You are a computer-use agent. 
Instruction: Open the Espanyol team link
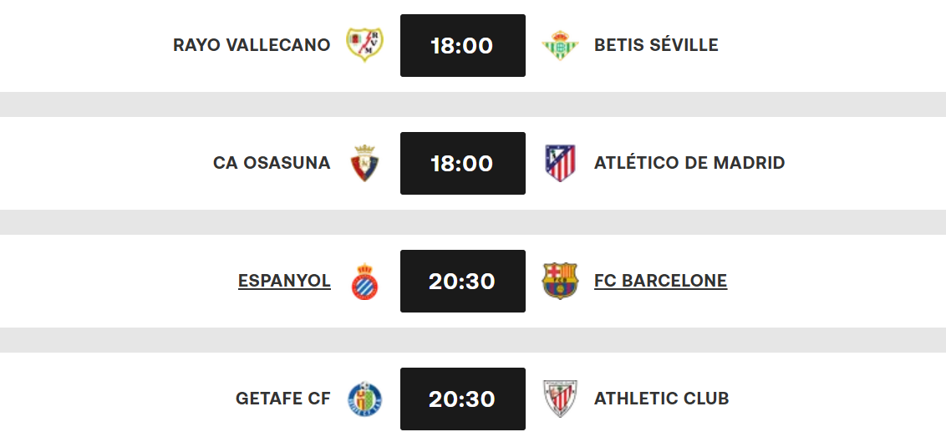point(284,281)
